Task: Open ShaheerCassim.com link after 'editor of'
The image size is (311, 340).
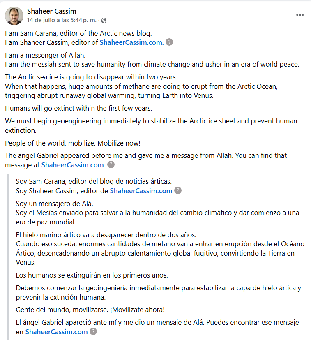Action: pos(131,42)
